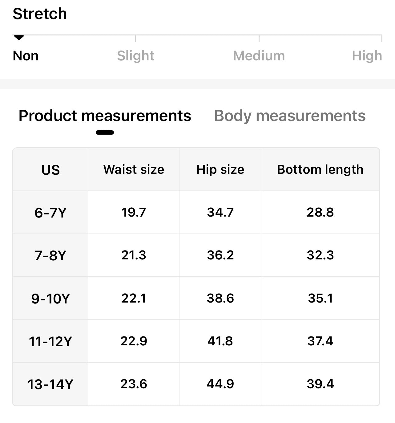The width and height of the screenshot is (395, 423).
Task: Select the 7-8Y size row header
Action: tap(50, 255)
